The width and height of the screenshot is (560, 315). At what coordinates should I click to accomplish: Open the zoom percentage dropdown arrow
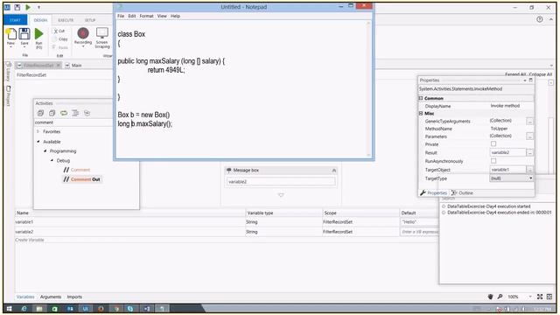(x=530, y=297)
